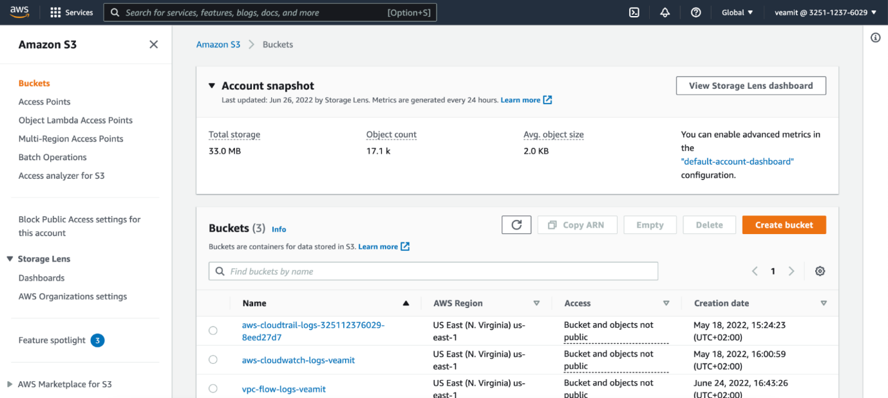
Task: Open the Global region dropdown
Action: (x=737, y=12)
